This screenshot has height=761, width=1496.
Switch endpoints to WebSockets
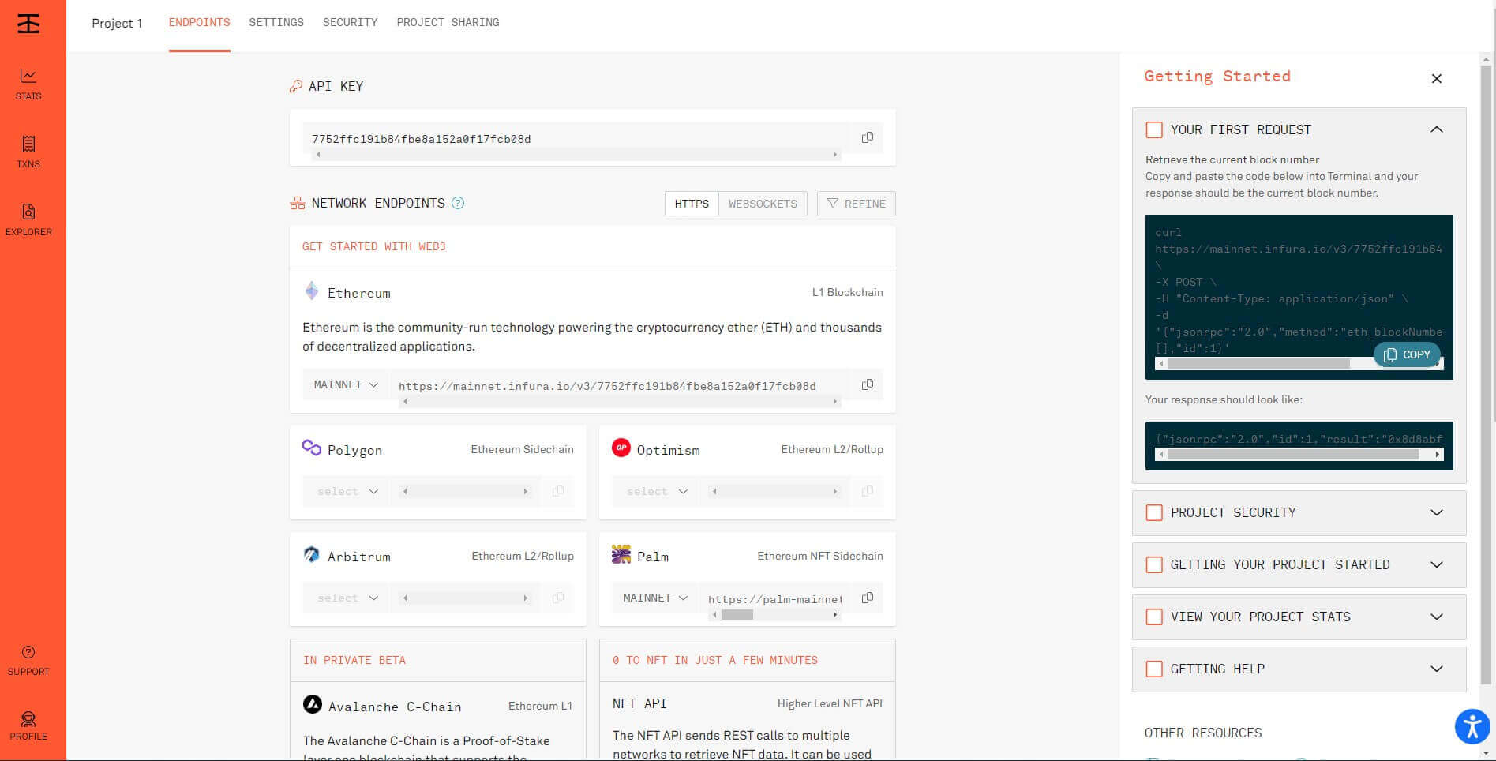point(762,204)
